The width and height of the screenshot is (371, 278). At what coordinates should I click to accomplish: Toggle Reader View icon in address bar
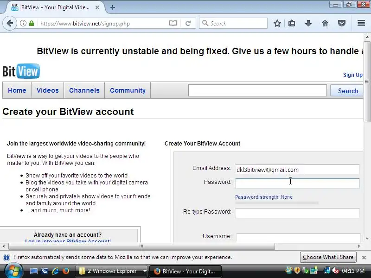[173, 23]
